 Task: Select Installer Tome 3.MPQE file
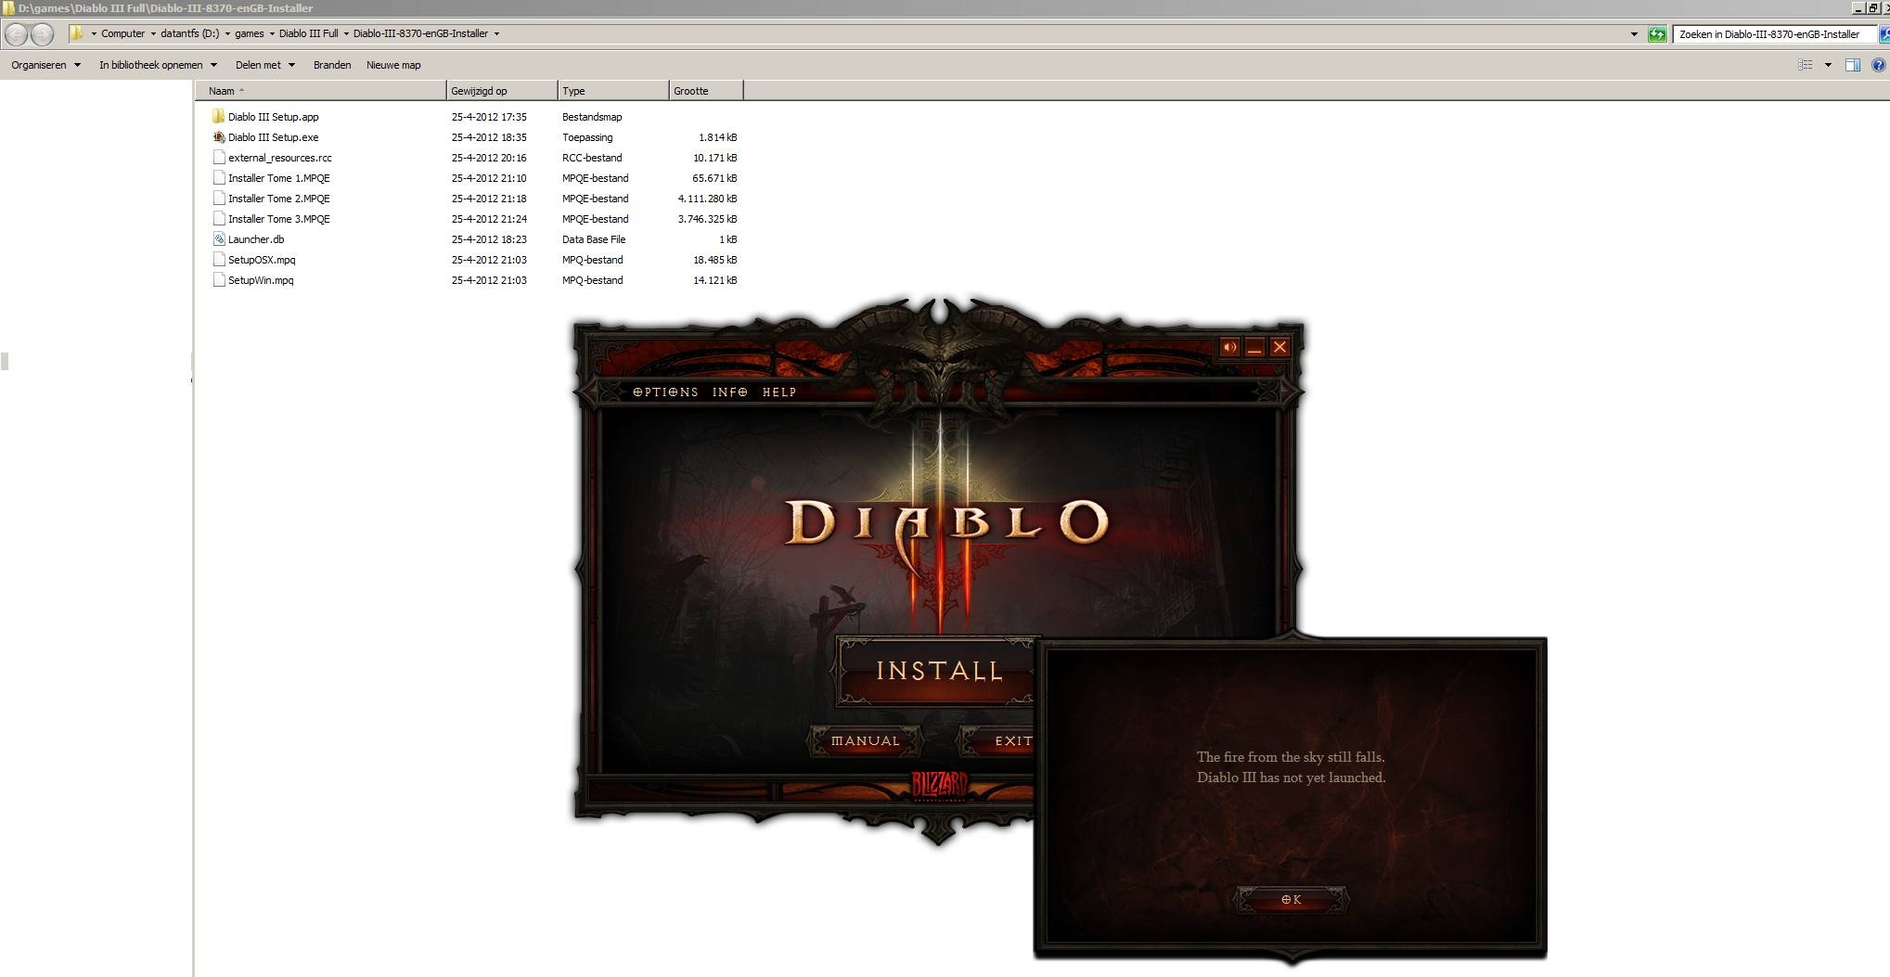(x=278, y=219)
